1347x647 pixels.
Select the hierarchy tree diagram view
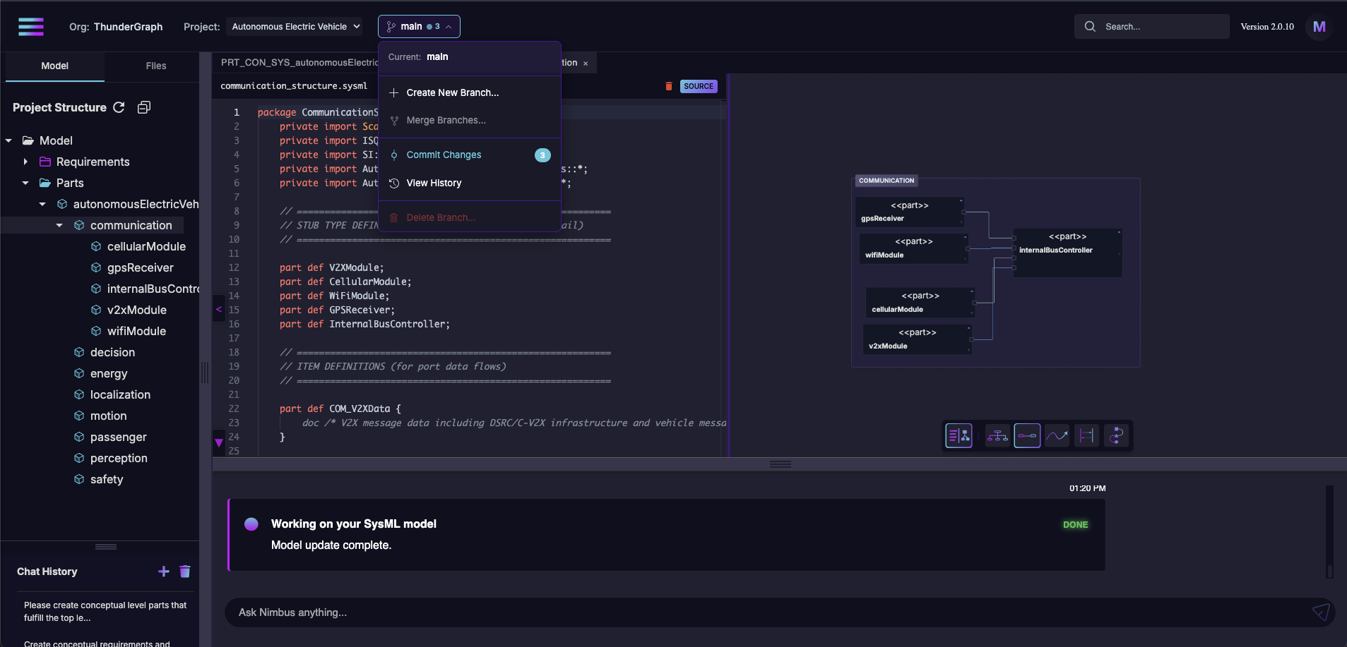coord(997,436)
